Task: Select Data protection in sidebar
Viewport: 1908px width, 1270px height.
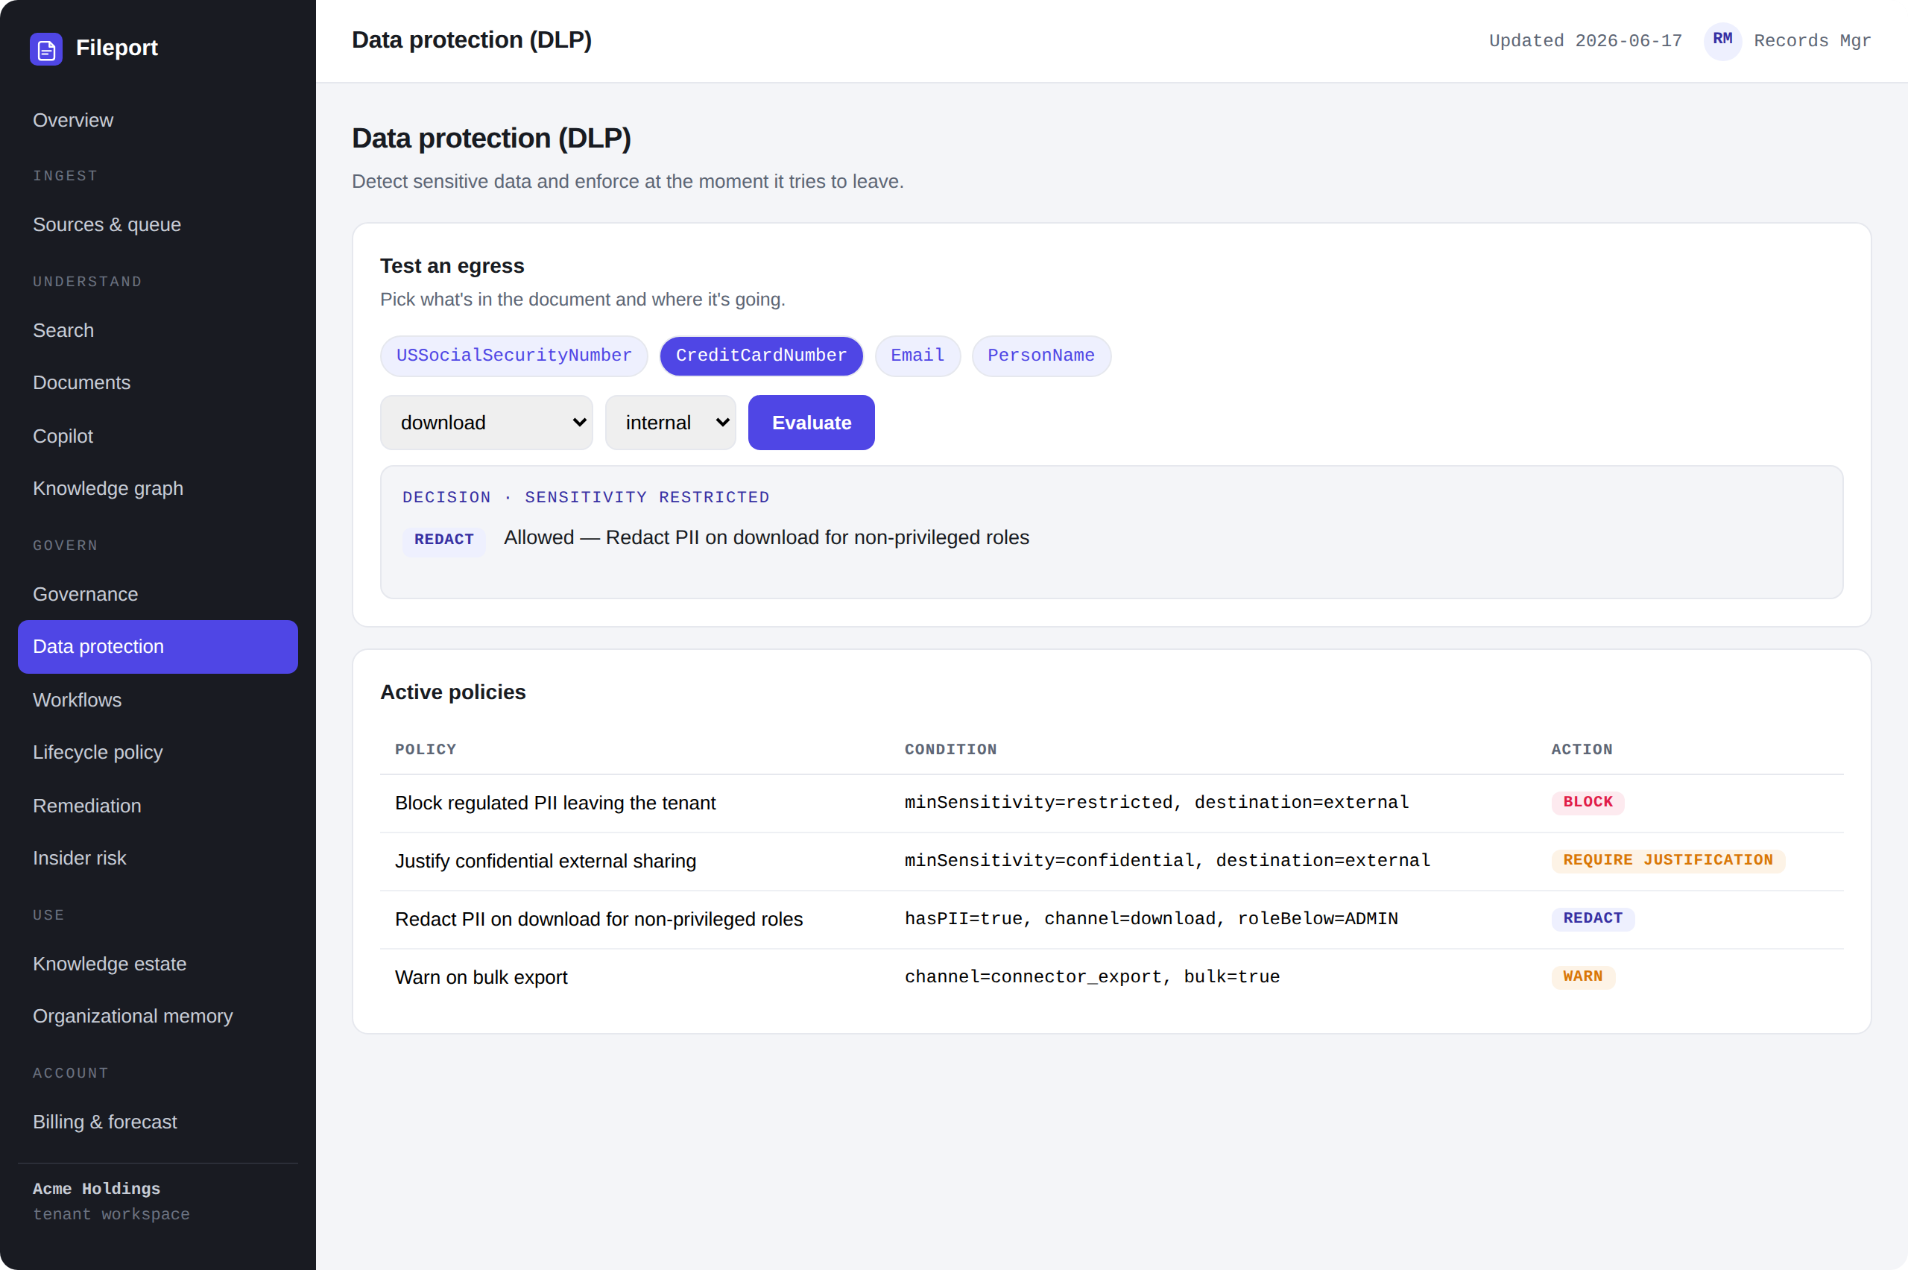Action: click(x=157, y=647)
